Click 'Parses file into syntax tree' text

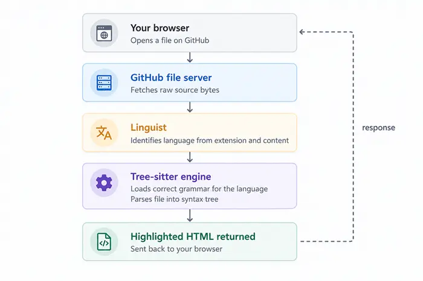(x=174, y=199)
